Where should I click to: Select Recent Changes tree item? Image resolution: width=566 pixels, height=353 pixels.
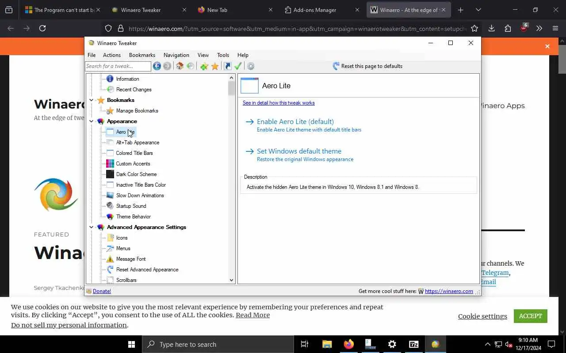pos(134,90)
